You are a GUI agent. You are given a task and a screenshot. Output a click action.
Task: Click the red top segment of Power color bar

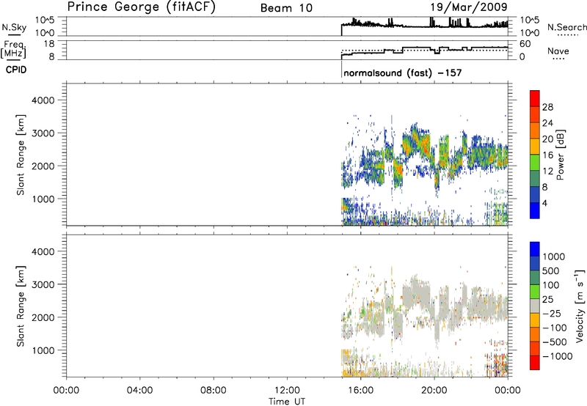tap(535, 99)
